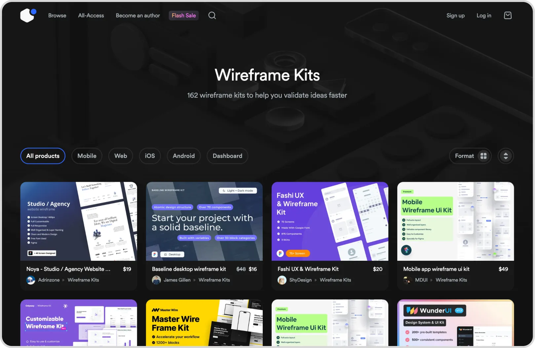535x348 pixels.
Task: Open the Baseline wireframe kit thumbnail
Action: [x=204, y=221]
